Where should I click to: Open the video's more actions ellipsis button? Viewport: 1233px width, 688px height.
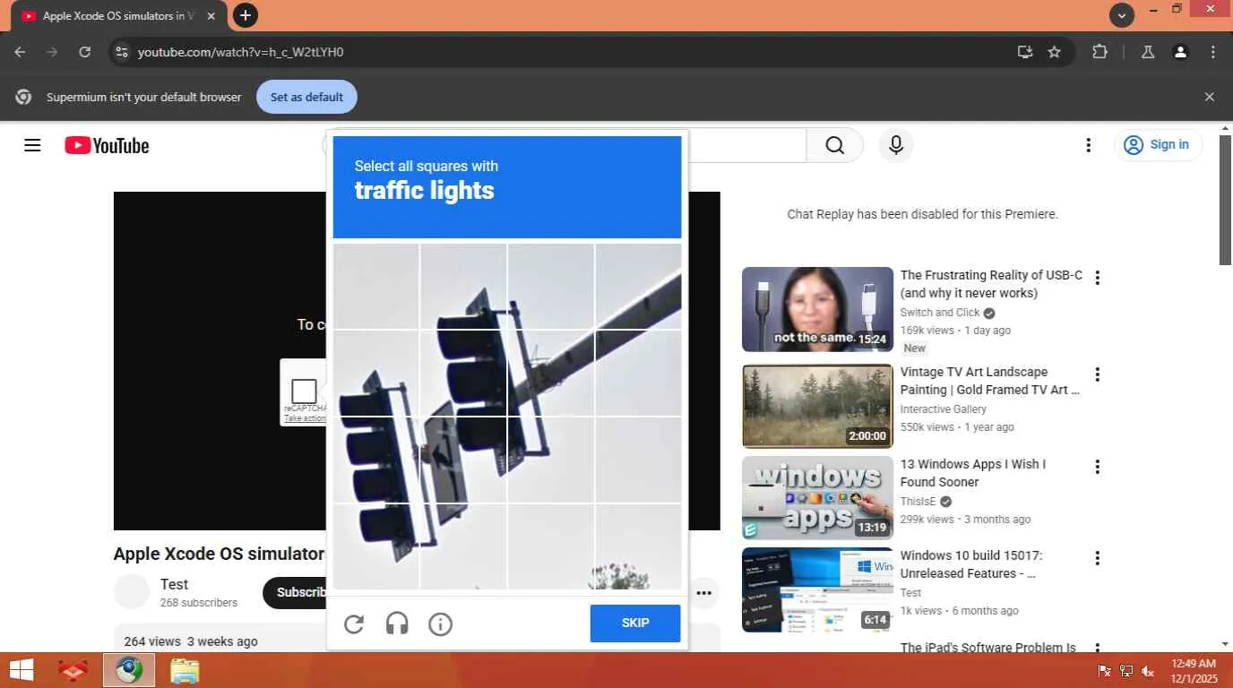click(704, 592)
